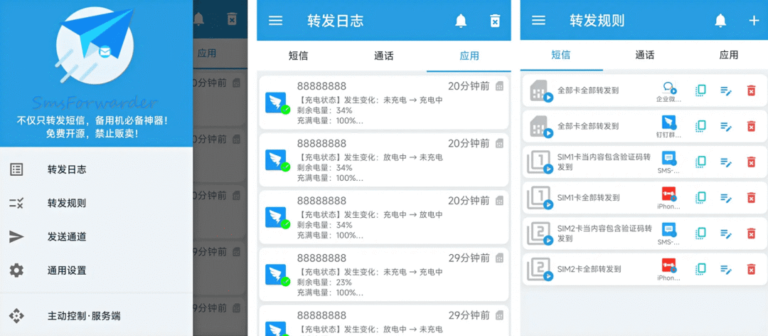Delete the SIM1卡全部转发到 rule

click(751, 198)
